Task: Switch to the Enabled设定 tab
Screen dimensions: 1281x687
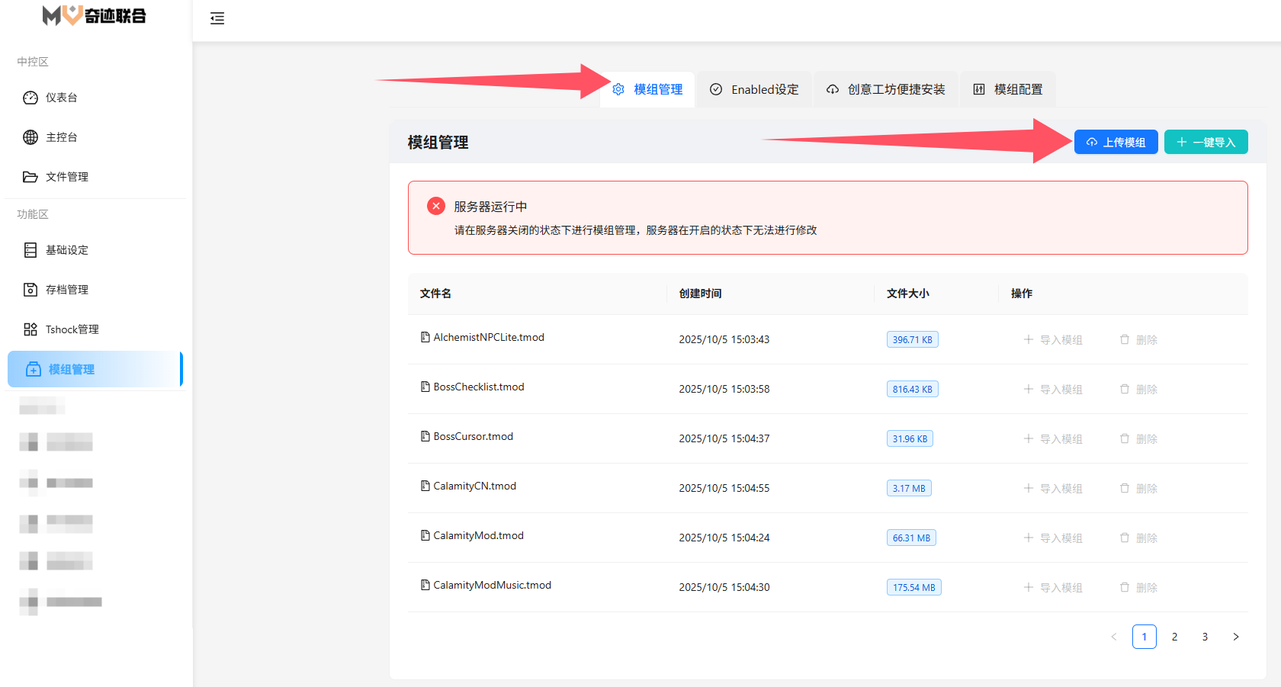Action: pos(754,89)
